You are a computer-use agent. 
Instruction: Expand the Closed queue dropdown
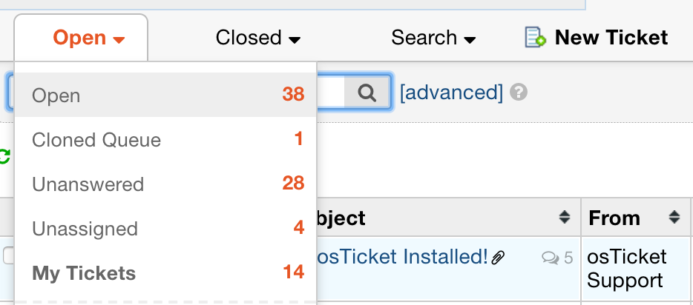tap(257, 38)
